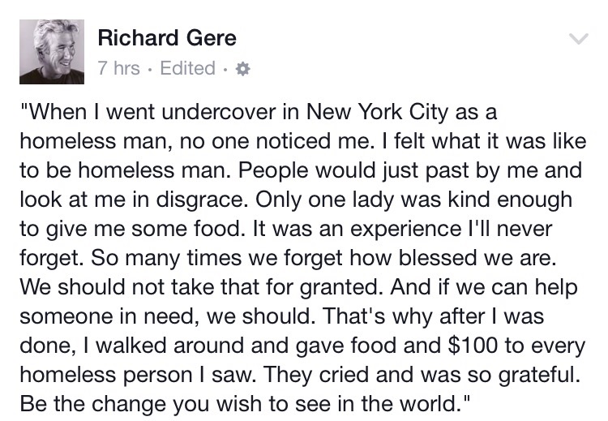Image resolution: width=608 pixels, height=421 pixels.
Task: Open the post options chevron menu
Action: [x=577, y=38]
